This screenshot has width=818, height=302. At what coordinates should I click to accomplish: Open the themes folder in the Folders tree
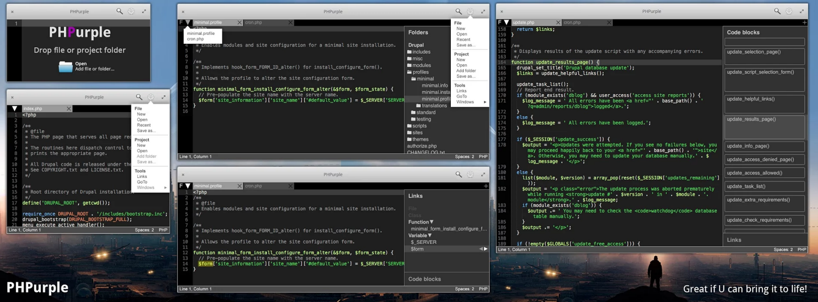[418, 139]
